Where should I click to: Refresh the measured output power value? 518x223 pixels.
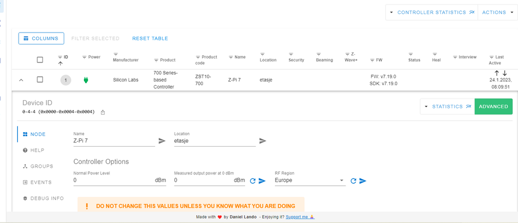pyautogui.click(x=253, y=181)
